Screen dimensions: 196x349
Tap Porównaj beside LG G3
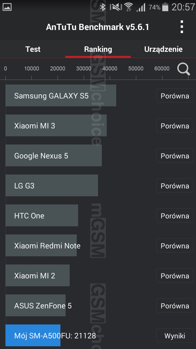click(x=174, y=186)
